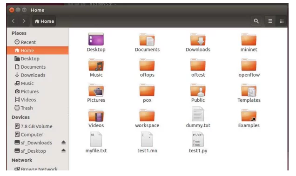Go to Music in the sidebar
The image size is (296, 176).
click(38, 83)
